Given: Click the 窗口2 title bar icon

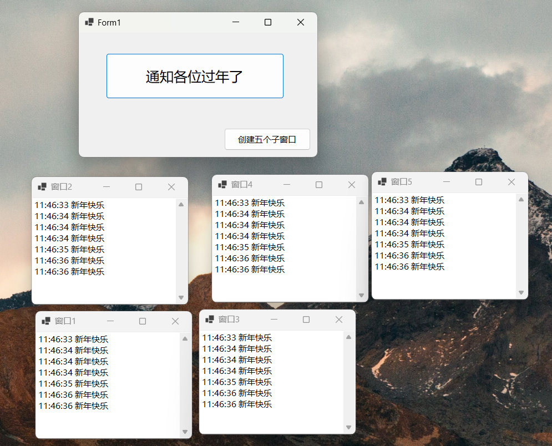Looking at the screenshot, I should pos(42,186).
